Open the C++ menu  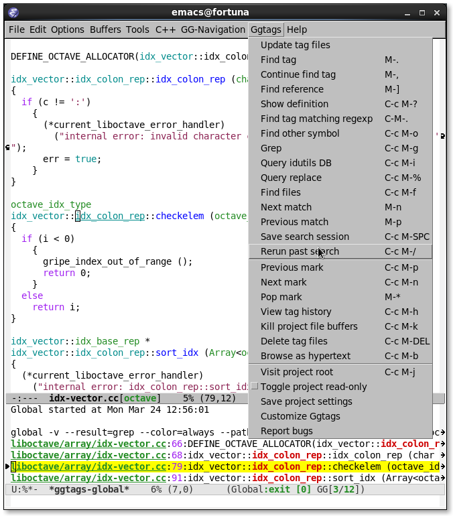pyautogui.click(x=166, y=29)
